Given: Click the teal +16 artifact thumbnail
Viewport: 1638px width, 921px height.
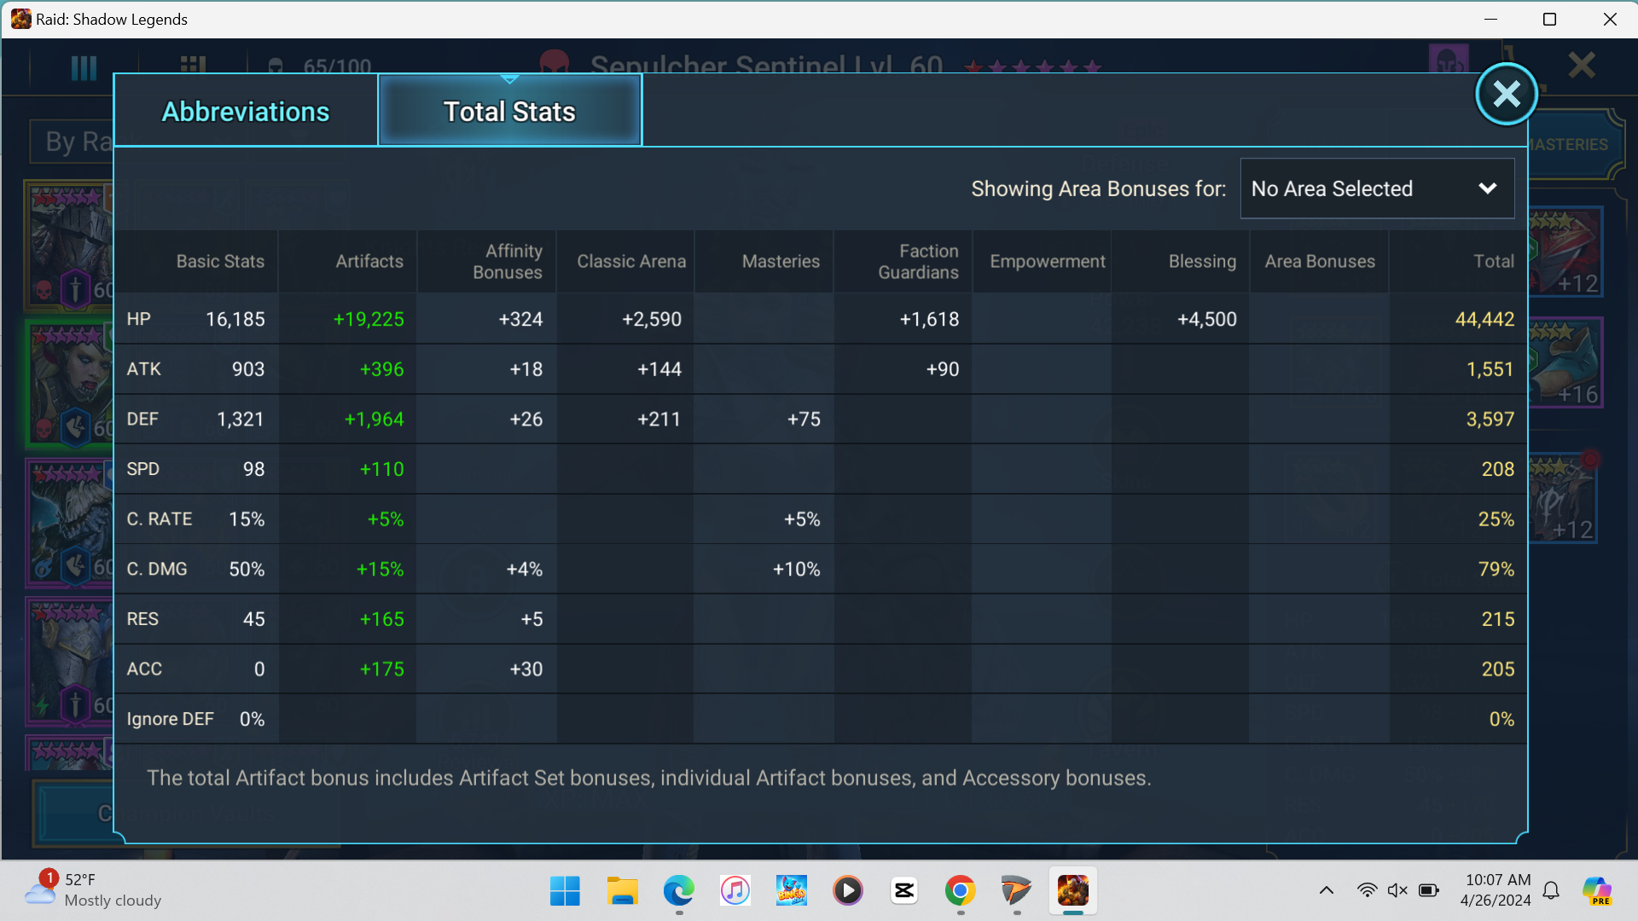Looking at the screenshot, I should pos(1565,363).
